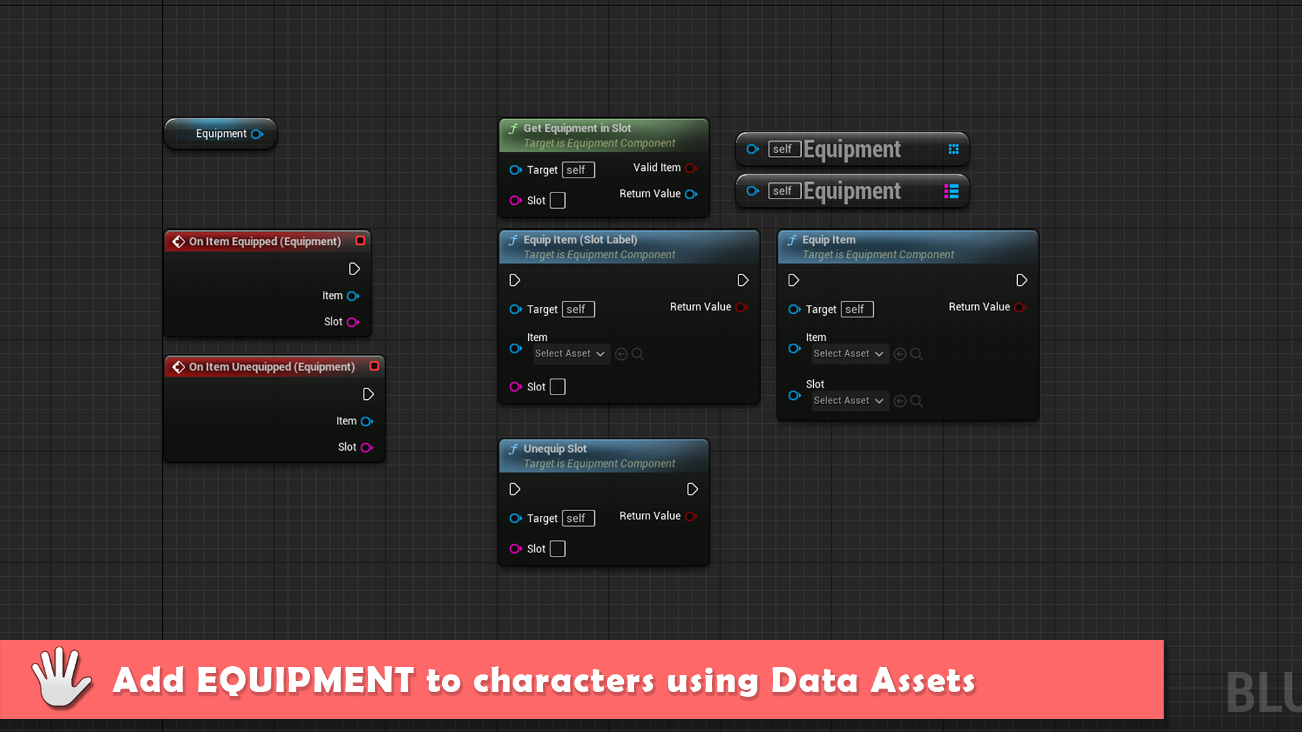Click the red delegate pin on On Item Unequipped

point(374,366)
